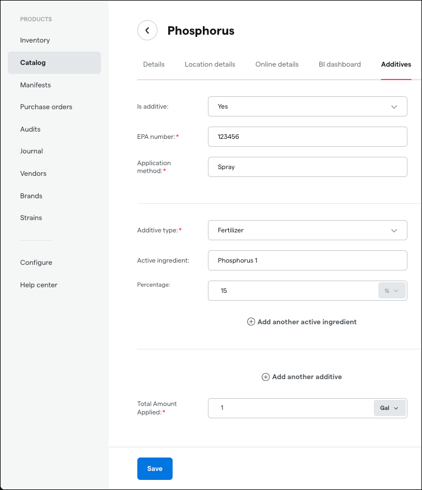Screen dimensions: 422x490
Task: Open the Help center link
Action: pyautogui.click(x=39, y=285)
